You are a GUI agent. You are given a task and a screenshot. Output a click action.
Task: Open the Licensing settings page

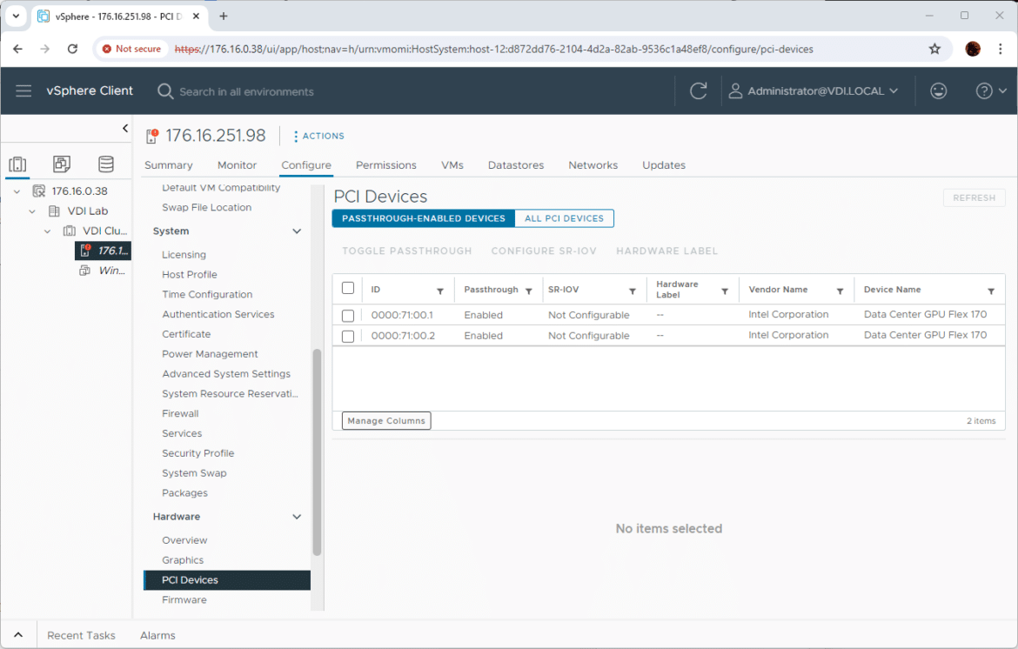point(184,254)
